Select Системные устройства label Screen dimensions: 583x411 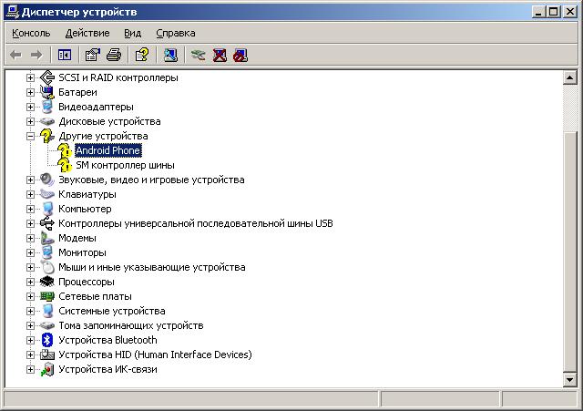[111, 311]
